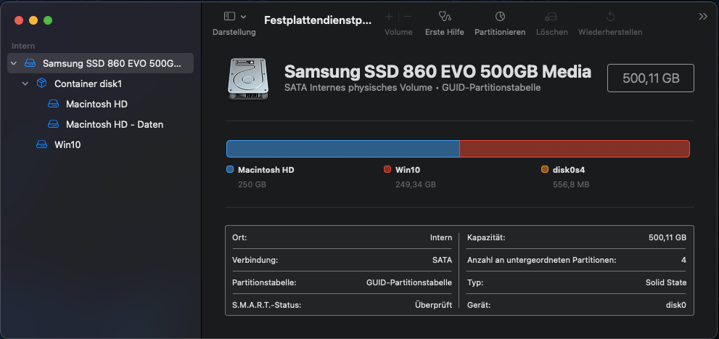Select Macintosh HD - Daten volume
Image resolution: width=719 pixels, height=339 pixels.
coord(115,124)
